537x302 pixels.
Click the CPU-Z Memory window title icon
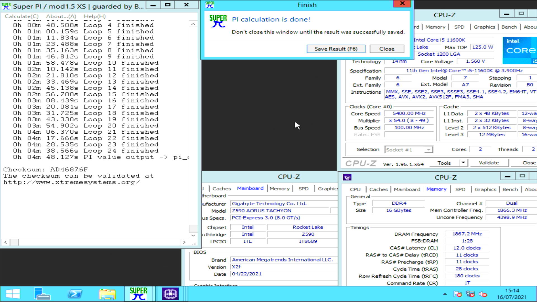(347, 177)
